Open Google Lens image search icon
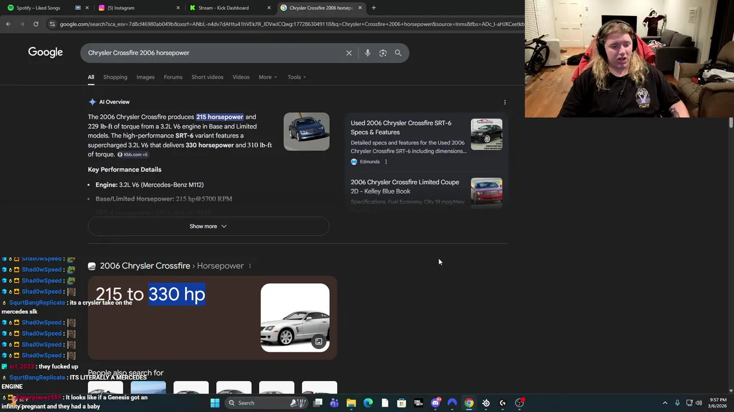Screen dimensions: 734x412 (x=383, y=53)
